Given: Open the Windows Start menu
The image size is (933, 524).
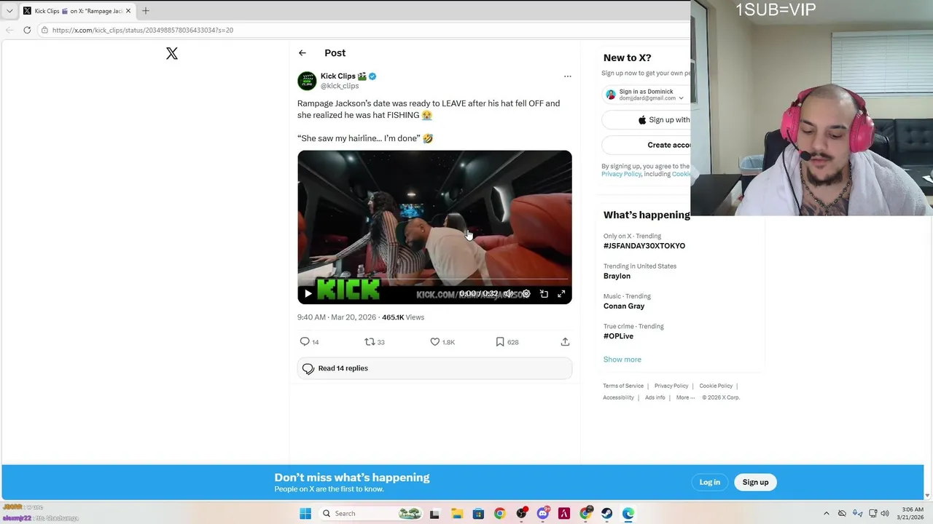Looking at the screenshot, I should (x=305, y=513).
